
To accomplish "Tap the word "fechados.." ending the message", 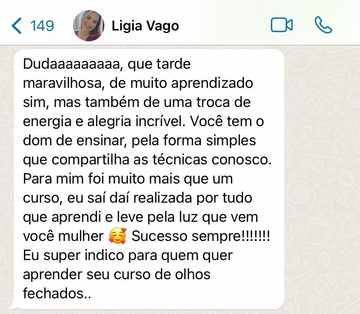I will (57, 293).
